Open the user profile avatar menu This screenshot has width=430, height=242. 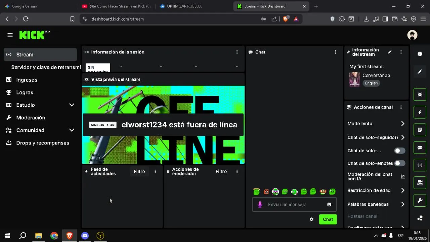click(412, 35)
